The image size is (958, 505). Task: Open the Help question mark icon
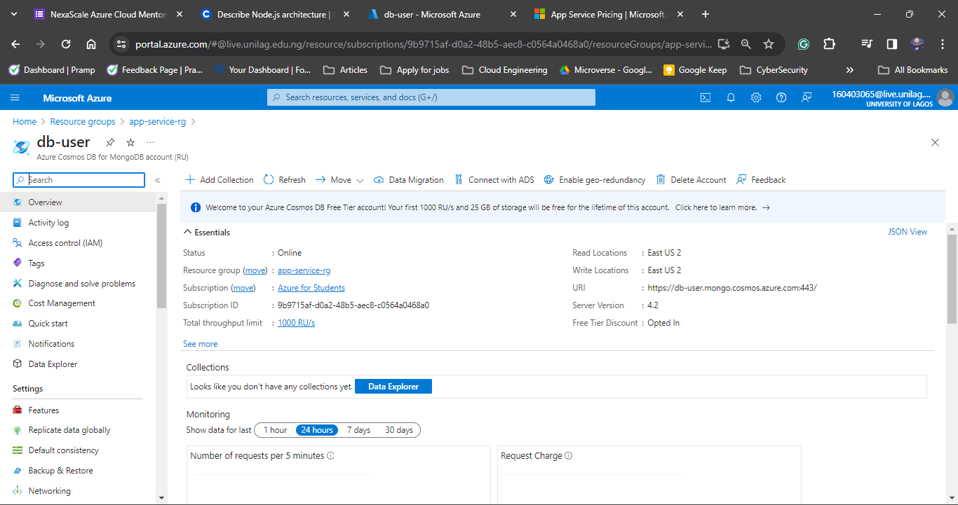pyautogui.click(x=781, y=97)
